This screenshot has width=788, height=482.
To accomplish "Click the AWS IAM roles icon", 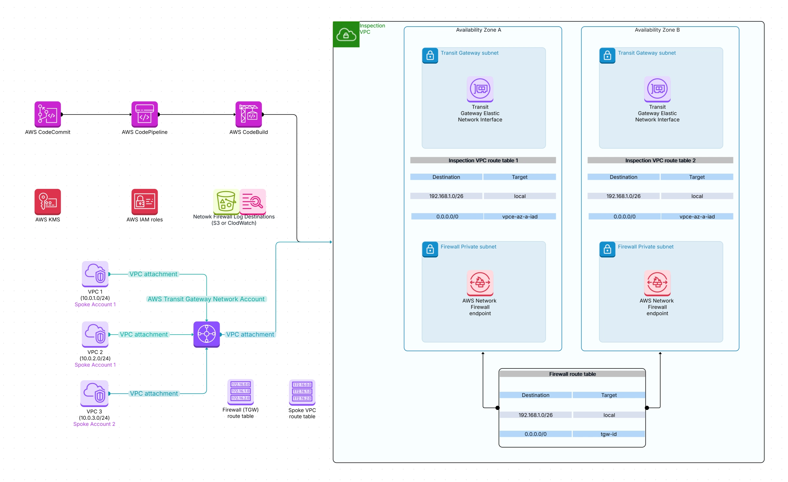I will pyautogui.click(x=144, y=202).
